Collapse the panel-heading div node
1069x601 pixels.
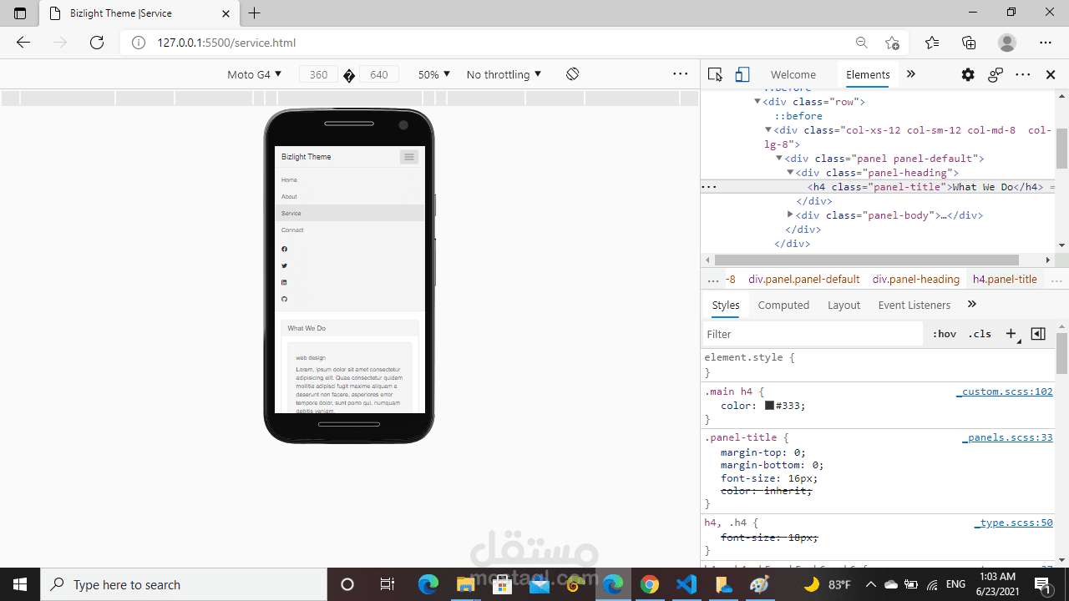click(790, 173)
